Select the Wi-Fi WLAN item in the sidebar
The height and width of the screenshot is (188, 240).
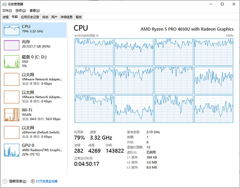[34, 115]
